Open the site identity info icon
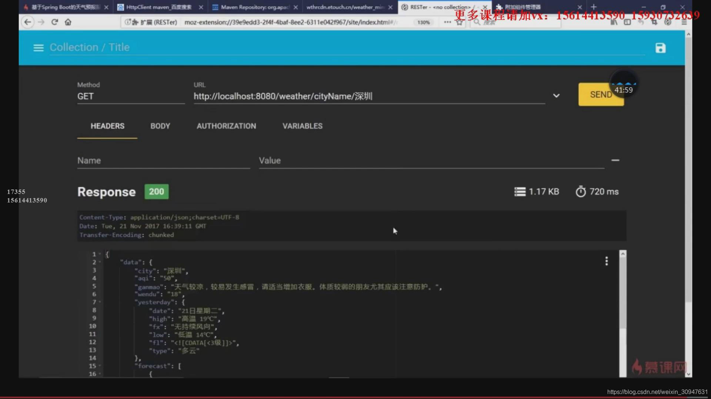Image resolution: width=711 pixels, height=399 pixels. pyautogui.click(x=127, y=22)
